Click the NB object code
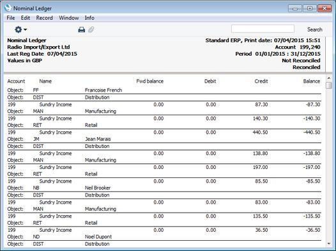This screenshot has height=251, width=336. tap(36, 188)
